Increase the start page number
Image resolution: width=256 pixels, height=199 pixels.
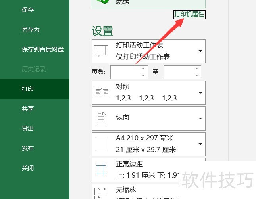[143, 69]
